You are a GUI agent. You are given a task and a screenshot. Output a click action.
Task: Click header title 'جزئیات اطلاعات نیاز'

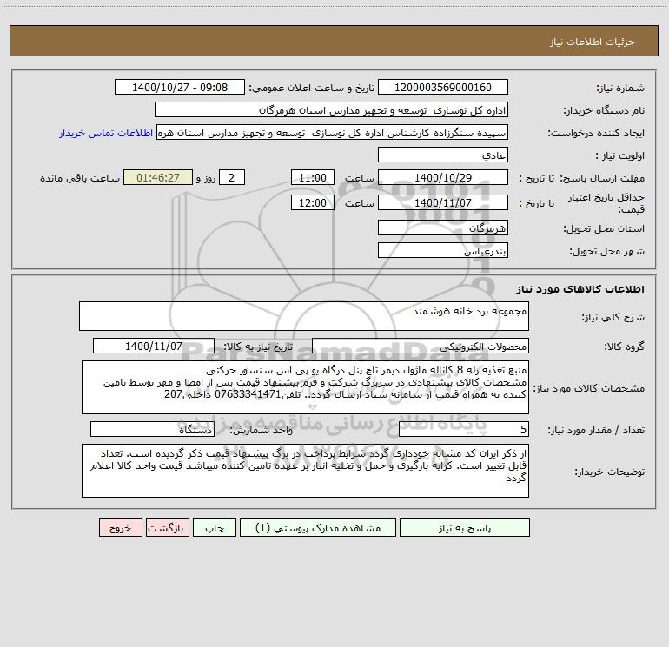click(593, 42)
